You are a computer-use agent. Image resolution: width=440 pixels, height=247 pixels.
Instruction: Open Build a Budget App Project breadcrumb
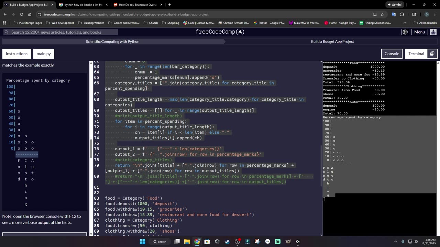click(x=332, y=42)
